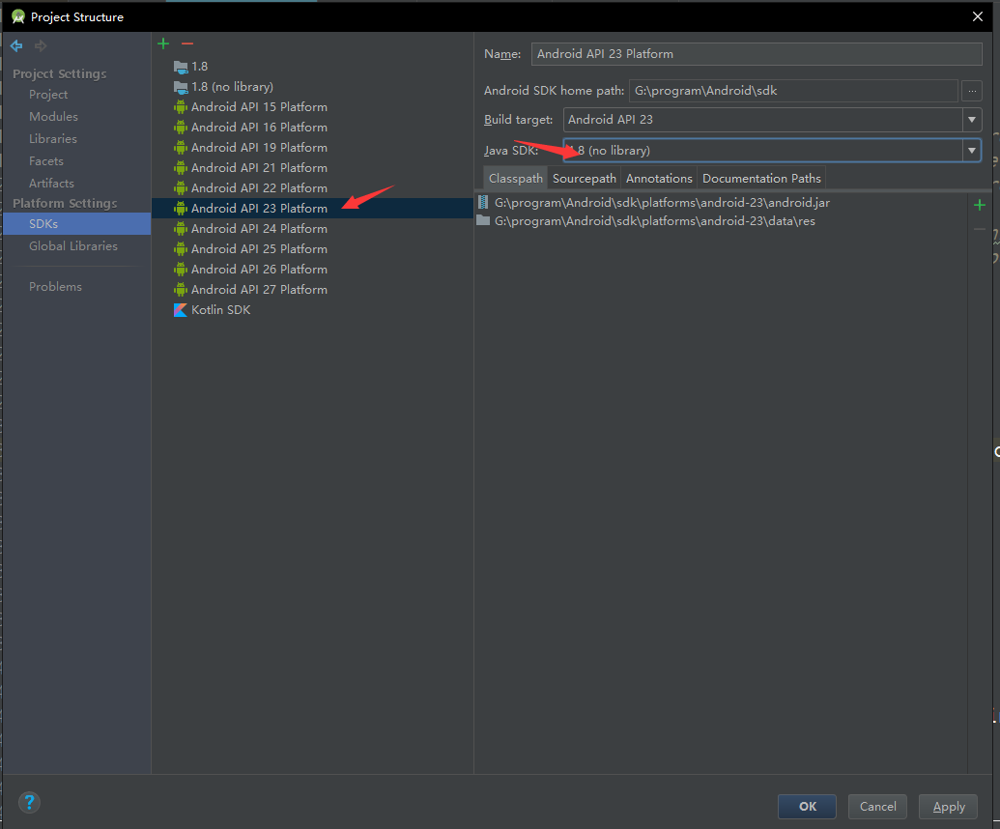Open Project settings section
1000x829 pixels.
(48, 95)
